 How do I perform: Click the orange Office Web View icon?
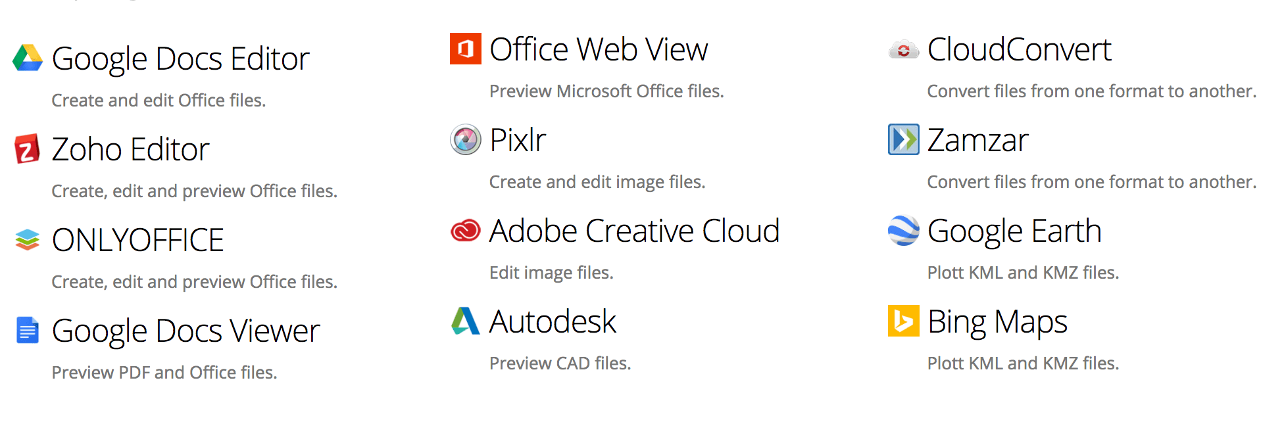pyautogui.click(x=466, y=49)
